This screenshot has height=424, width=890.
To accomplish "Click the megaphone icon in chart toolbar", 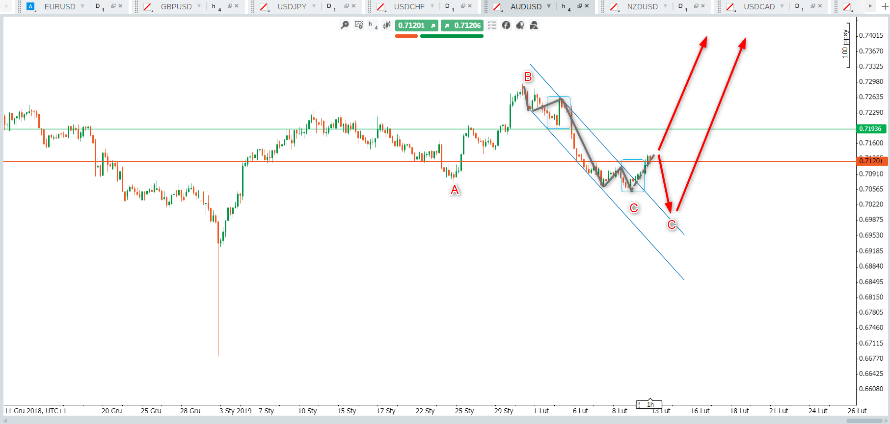I will [520, 25].
